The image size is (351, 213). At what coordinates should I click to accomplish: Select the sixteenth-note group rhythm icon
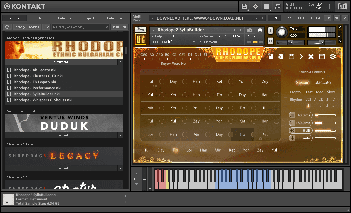[308, 100]
